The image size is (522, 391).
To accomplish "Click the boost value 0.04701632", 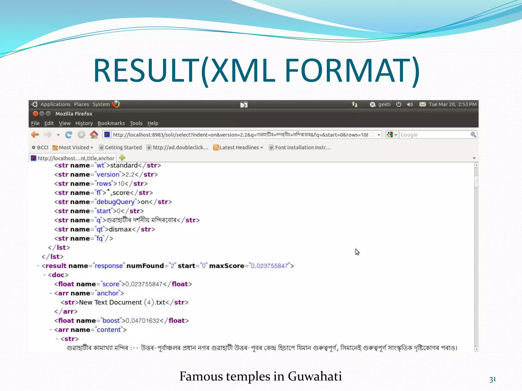I will click(x=143, y=321).
